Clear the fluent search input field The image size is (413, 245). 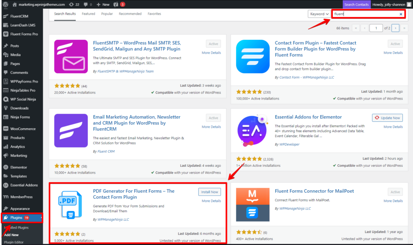pos(401,14)
